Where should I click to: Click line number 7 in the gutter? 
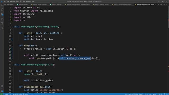11,27
